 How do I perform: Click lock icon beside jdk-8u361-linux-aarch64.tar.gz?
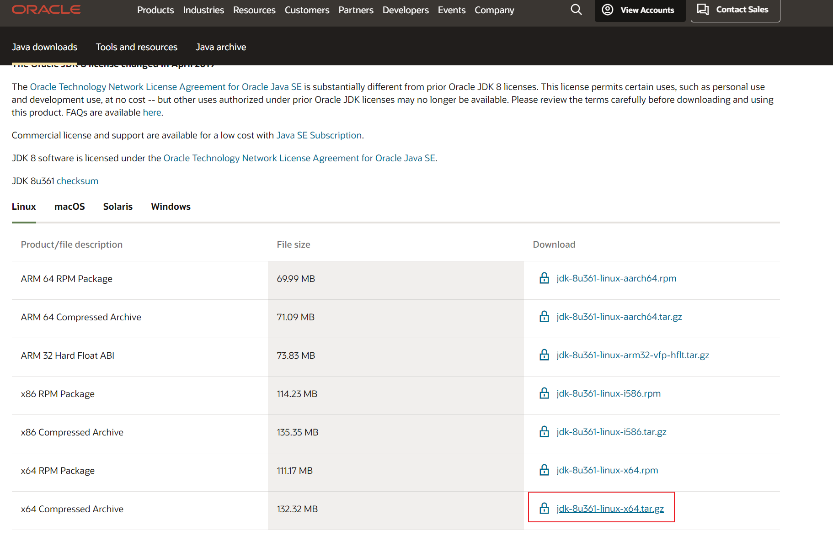(x=544, y=317)
